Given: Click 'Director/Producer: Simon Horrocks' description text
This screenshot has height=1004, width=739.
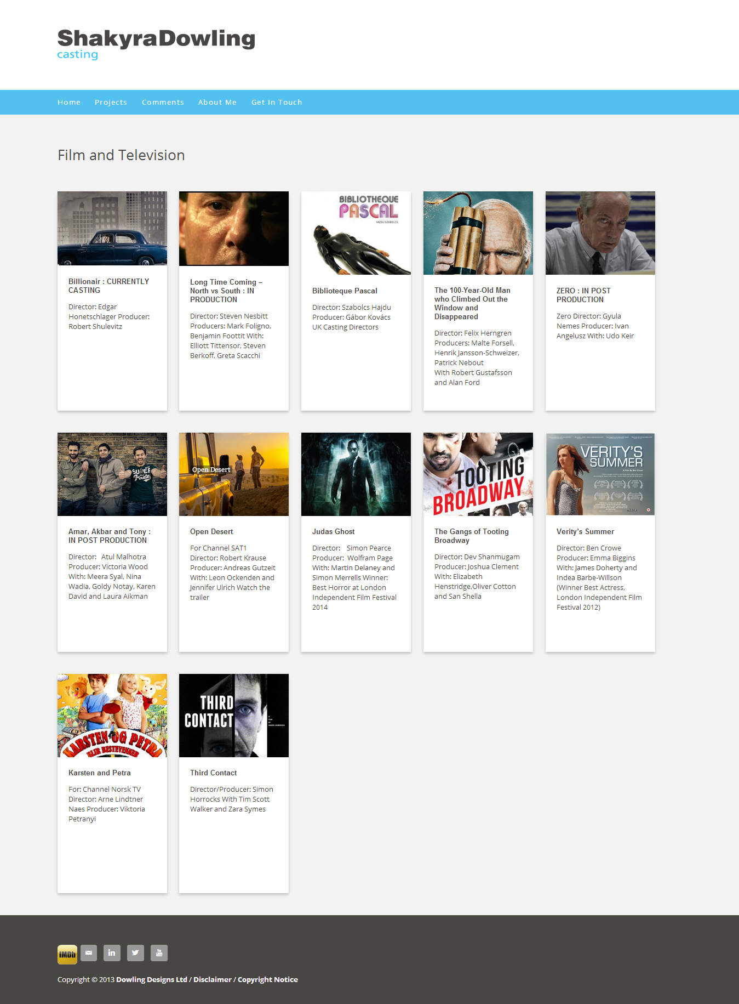Looking at the screenshot, I should tap(232, 799).
